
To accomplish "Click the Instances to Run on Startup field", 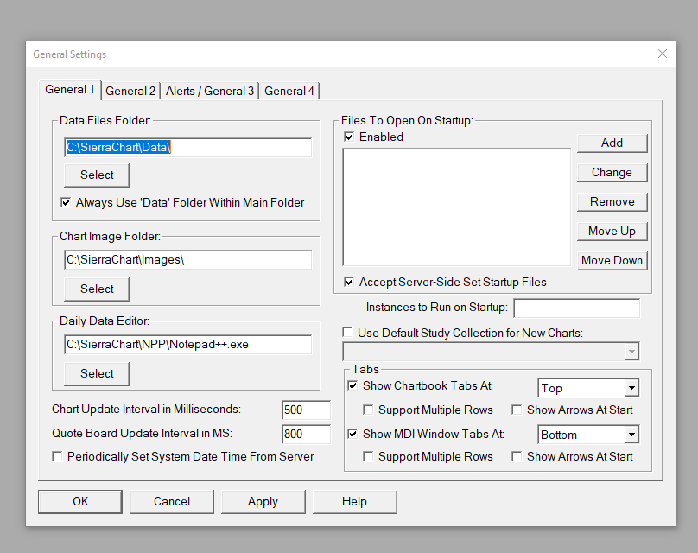I will [x=576, y=308].
